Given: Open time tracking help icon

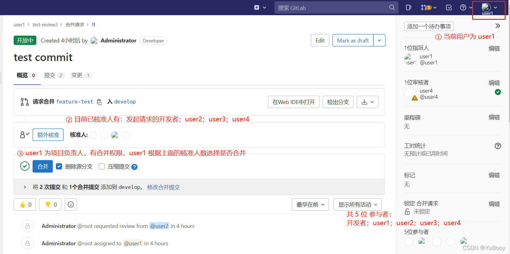Looking at the screenshot, I should tap(498, 146).
